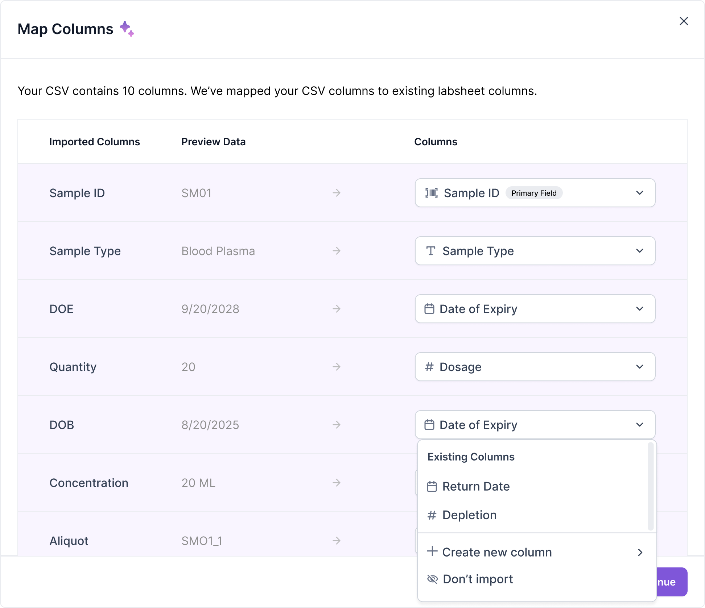This screenshot has height=608, width=705.
Task: Click the hash icon next to Dosage
Action: pos(429,367)
